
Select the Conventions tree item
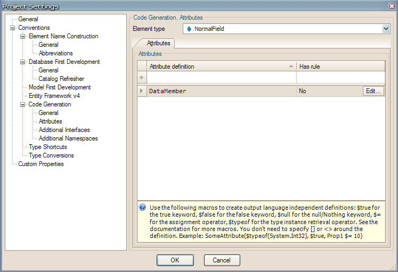tap(34, 28)
